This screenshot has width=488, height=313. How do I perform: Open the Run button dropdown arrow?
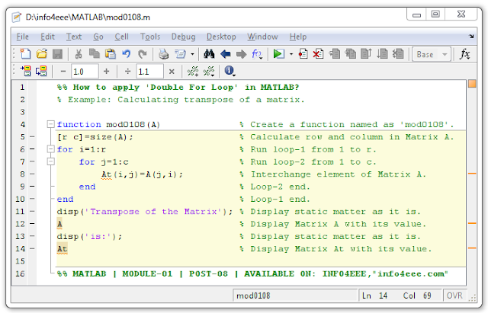coord(291,54)
